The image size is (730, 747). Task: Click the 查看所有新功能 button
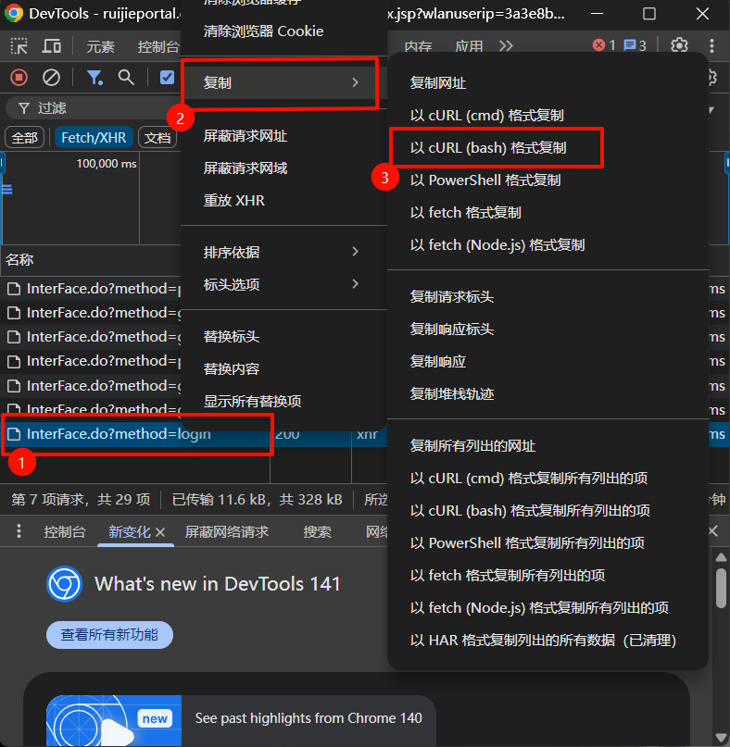109,635
